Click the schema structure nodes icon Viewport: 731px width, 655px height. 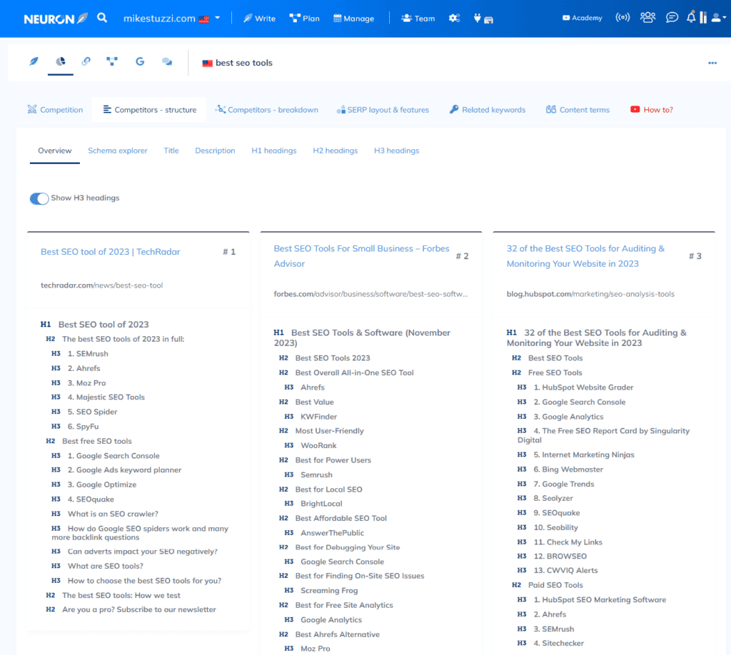[x=111, y=62]
